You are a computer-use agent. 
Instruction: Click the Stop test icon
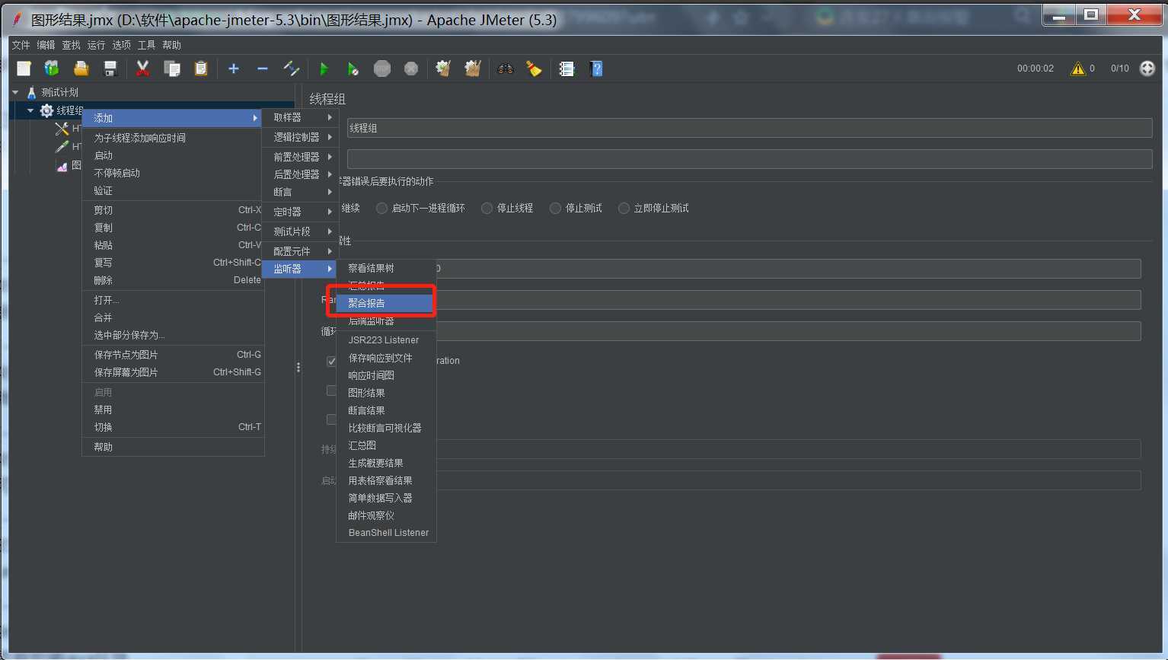382,69
